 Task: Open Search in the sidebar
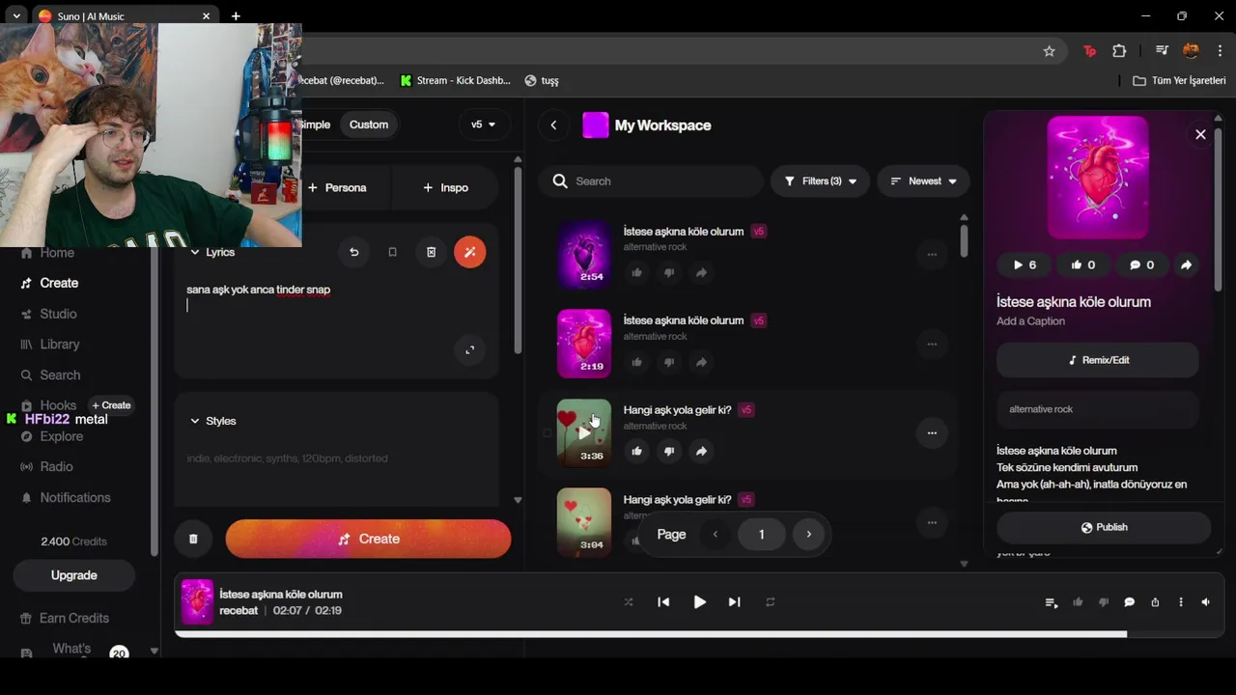point(50,375)
